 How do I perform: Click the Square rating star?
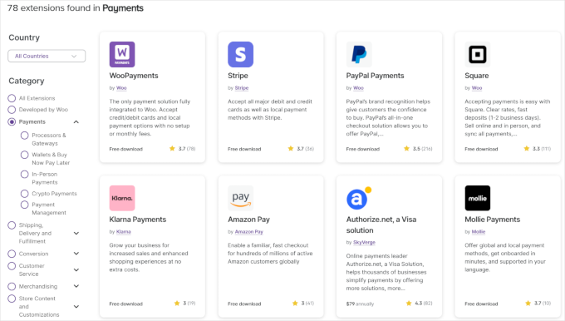[527, 149]
